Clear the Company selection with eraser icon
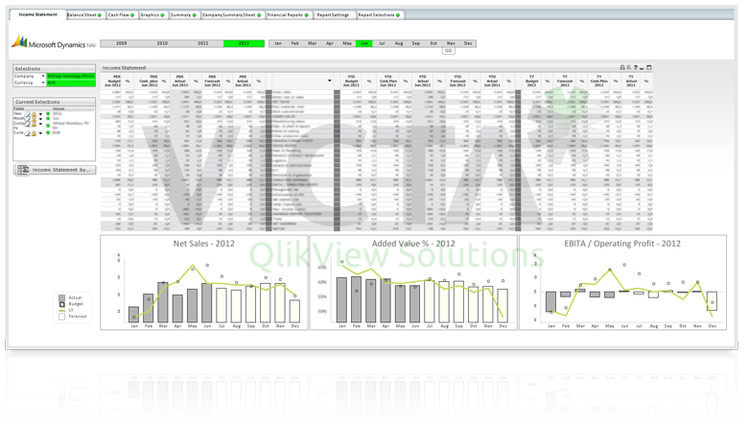Viewport: 748px width, 448px height. [x=28, y=124]
